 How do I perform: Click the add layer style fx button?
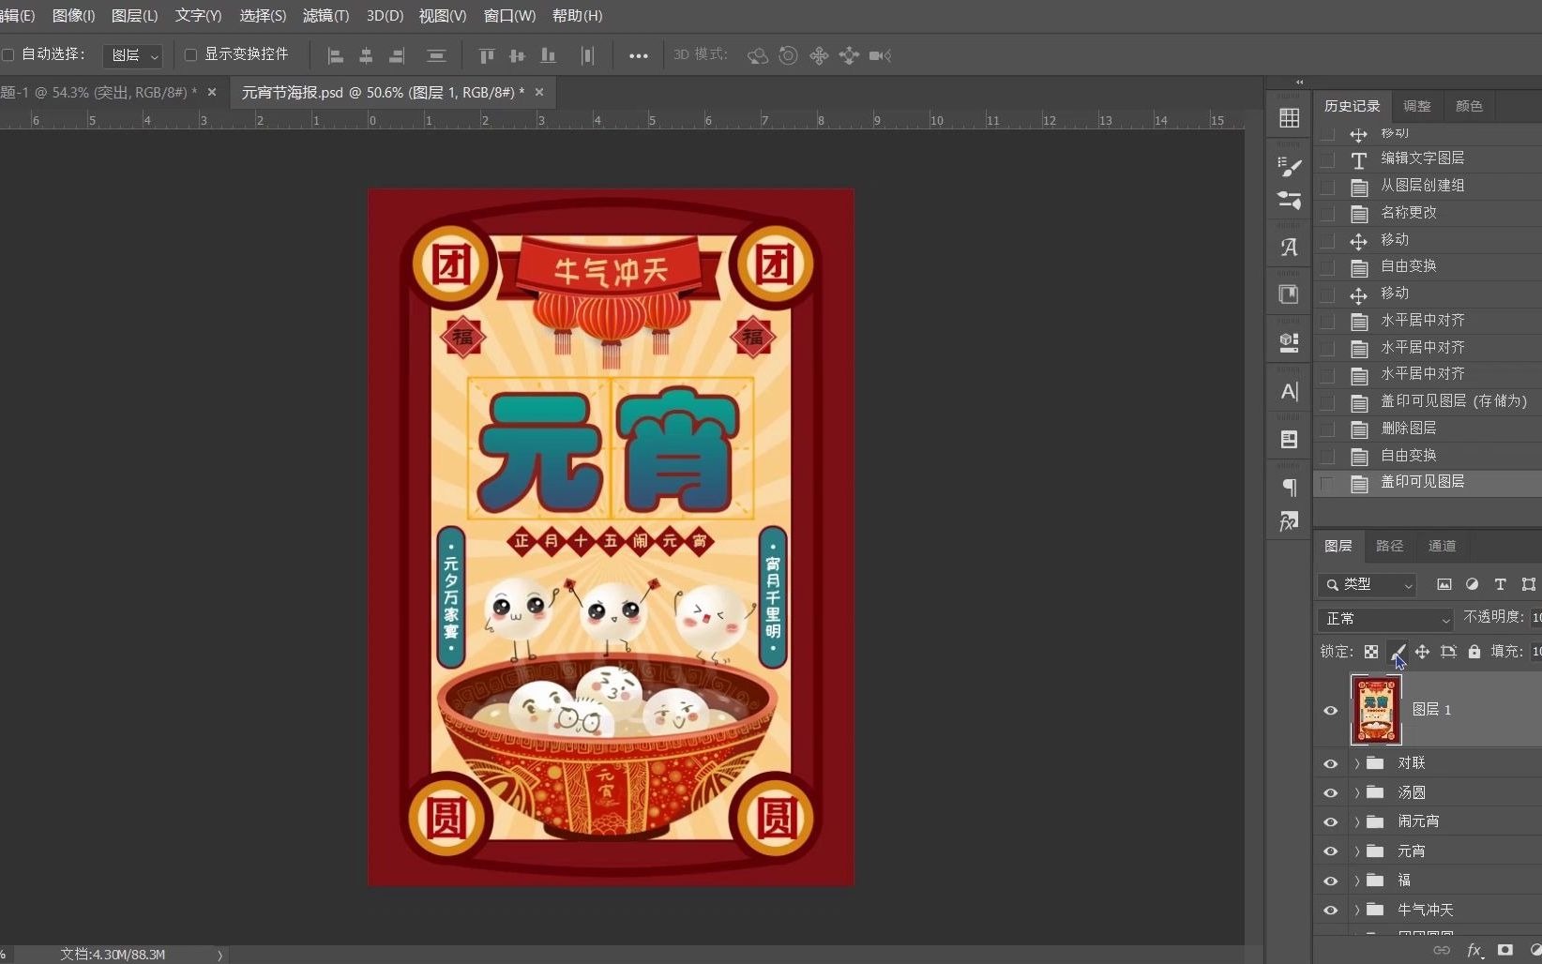pos(1474,950)
